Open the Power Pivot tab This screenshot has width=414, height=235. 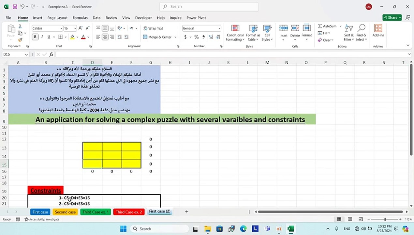(196, 18)
